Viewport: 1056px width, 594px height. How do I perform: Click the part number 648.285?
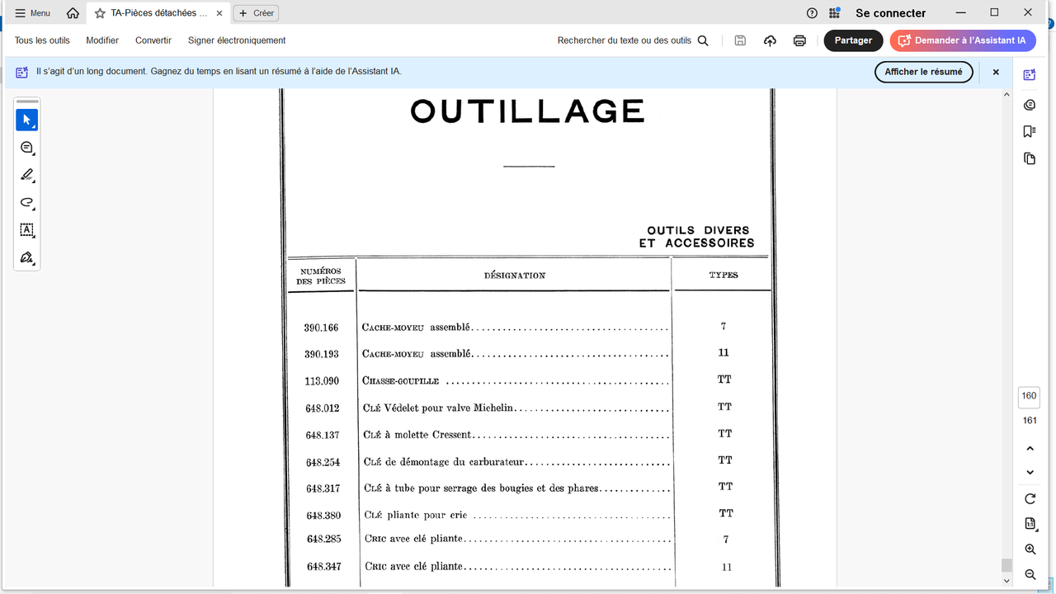tap(323, 540)
